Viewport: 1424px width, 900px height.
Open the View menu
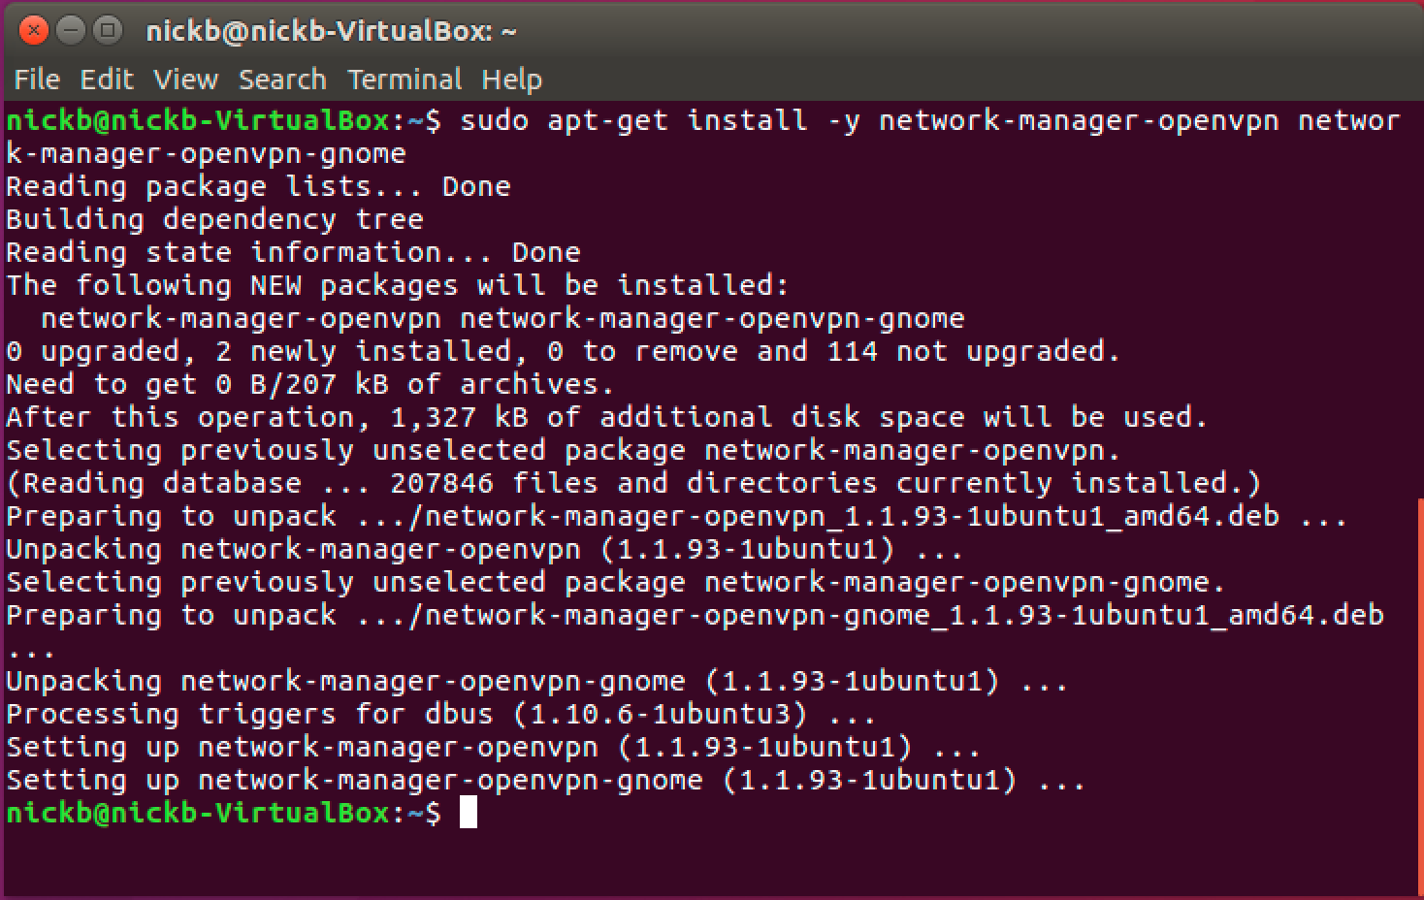click(185, 80)
